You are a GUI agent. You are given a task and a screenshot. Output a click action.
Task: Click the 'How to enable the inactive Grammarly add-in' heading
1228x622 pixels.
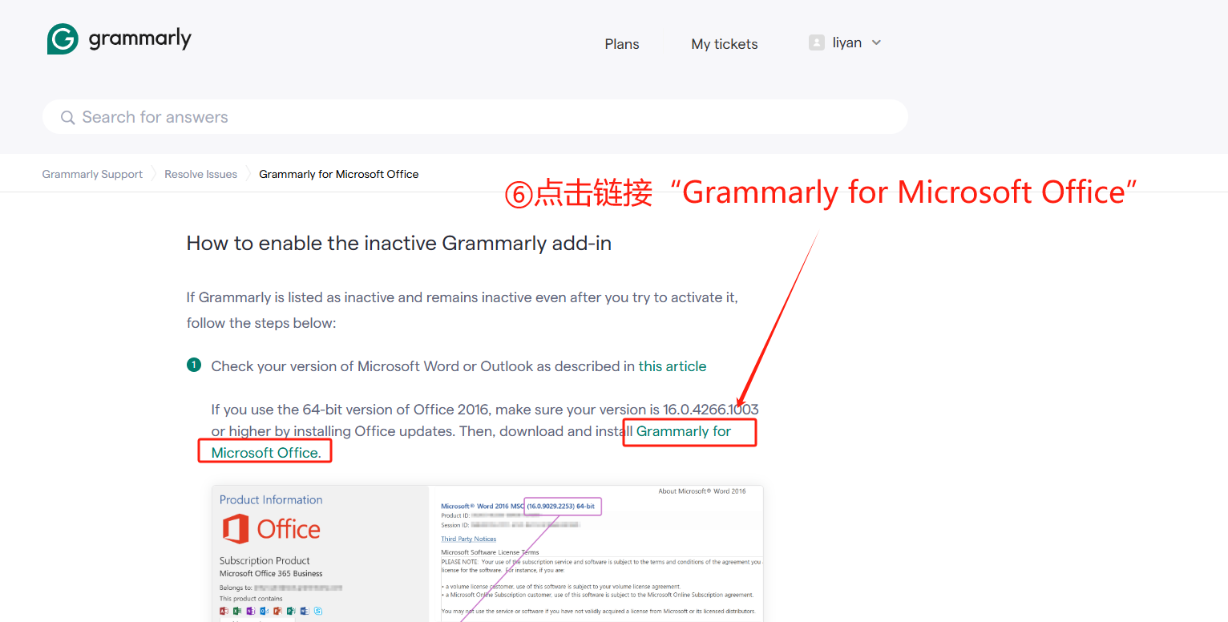[399, 243]
